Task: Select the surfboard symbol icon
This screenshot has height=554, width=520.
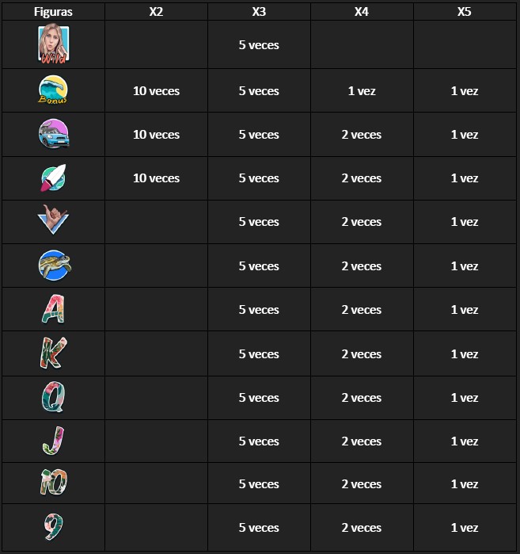Action: click(53, 178)
